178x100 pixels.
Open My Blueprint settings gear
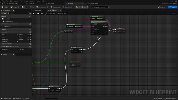(30, 13)
